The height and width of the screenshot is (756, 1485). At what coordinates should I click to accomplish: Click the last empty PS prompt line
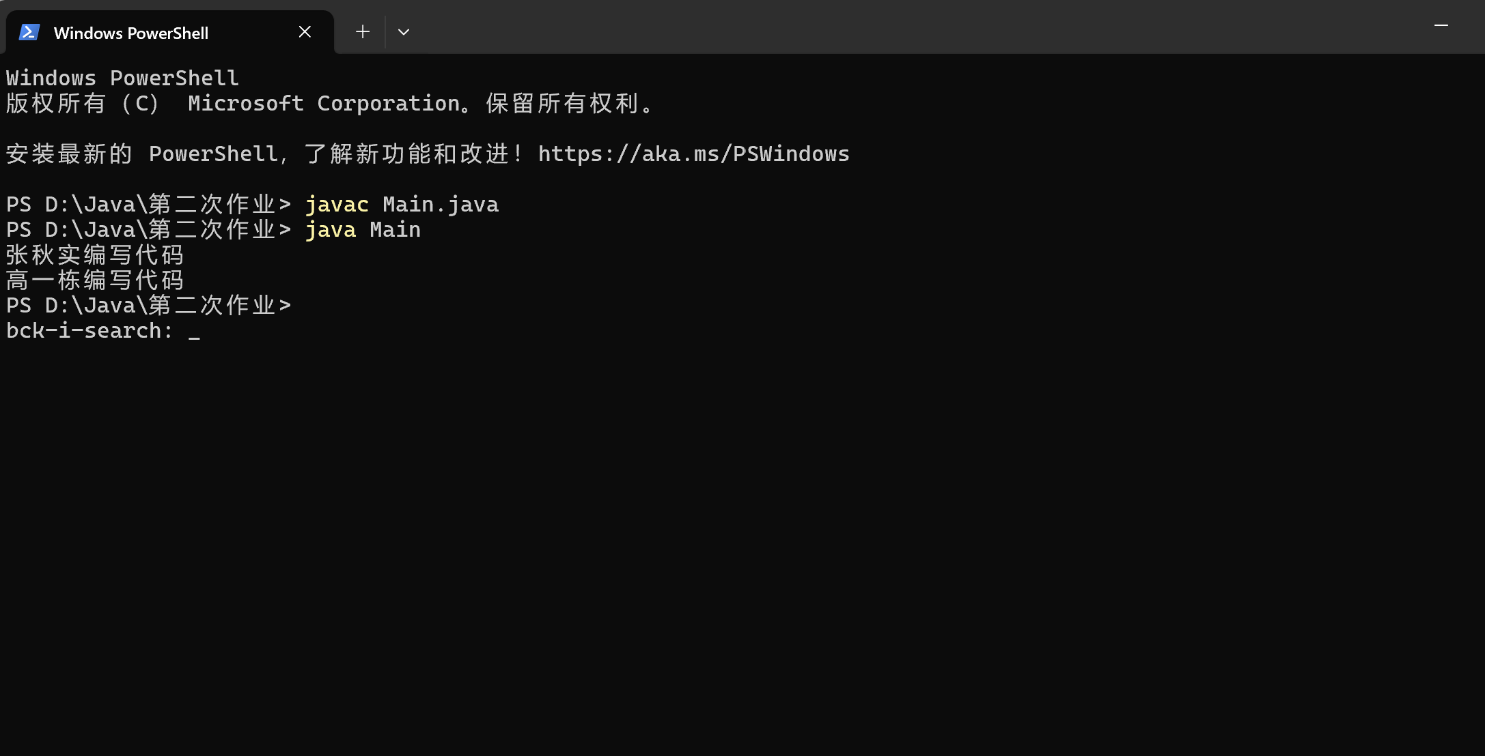coord(149,306)
